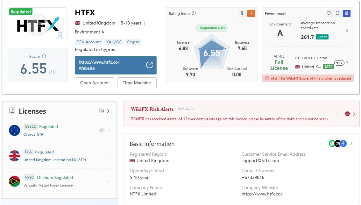
Task: Expand the Basic Information social links chevron
Action: [x=351, y=144]
